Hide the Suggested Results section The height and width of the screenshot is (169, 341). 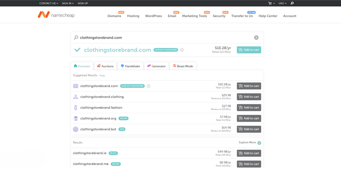pos(102,76)
